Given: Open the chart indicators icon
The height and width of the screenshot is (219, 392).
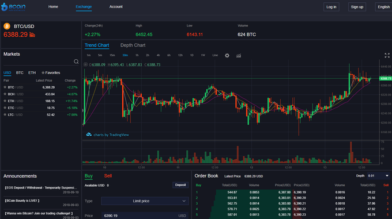Looking at the screenshot, I should coord(239,56).
